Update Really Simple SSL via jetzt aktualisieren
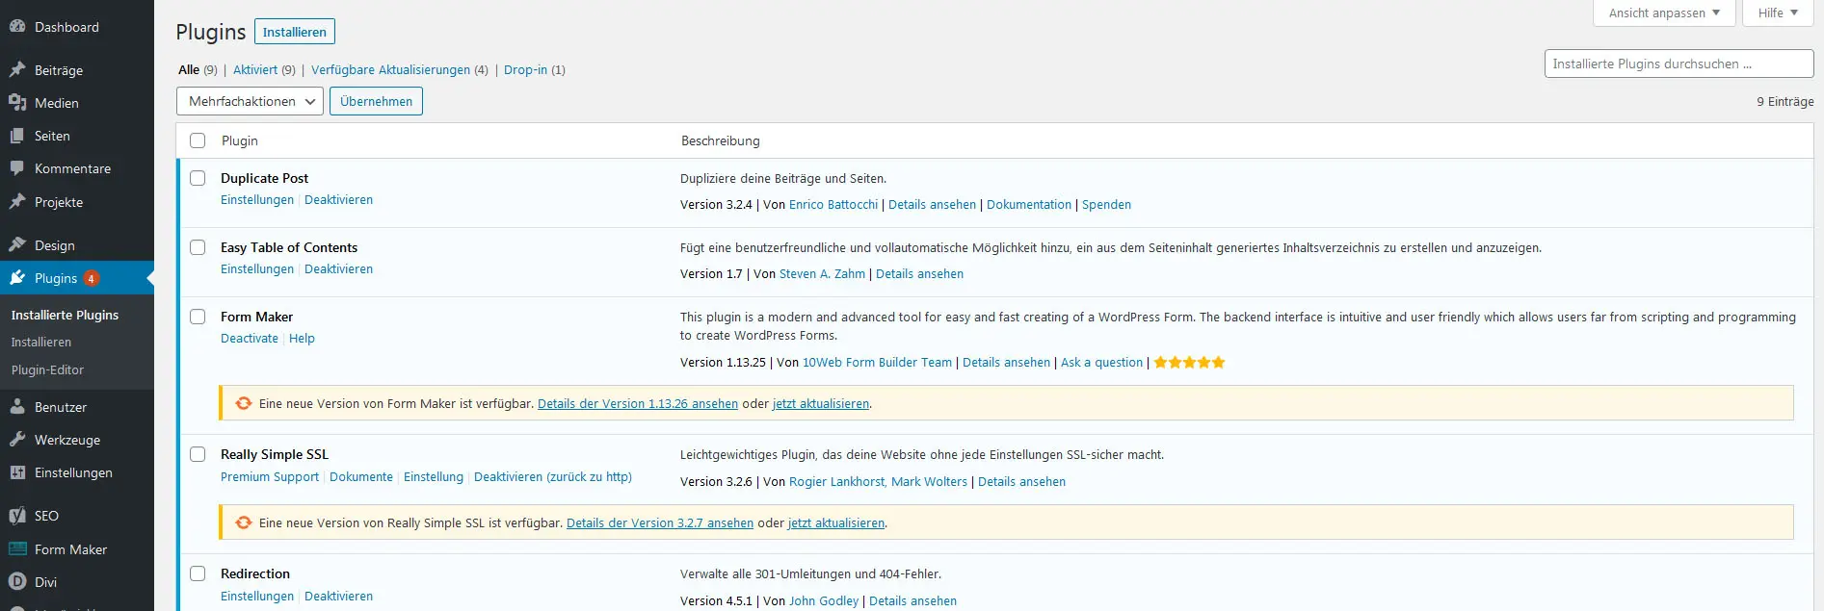The width and height of the screenshot is (1824, 611). [x=836, y=523]
